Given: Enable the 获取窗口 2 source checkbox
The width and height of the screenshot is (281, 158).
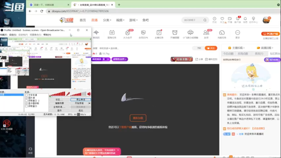Looking at the screenshot, I should click(x=26, y=101).
